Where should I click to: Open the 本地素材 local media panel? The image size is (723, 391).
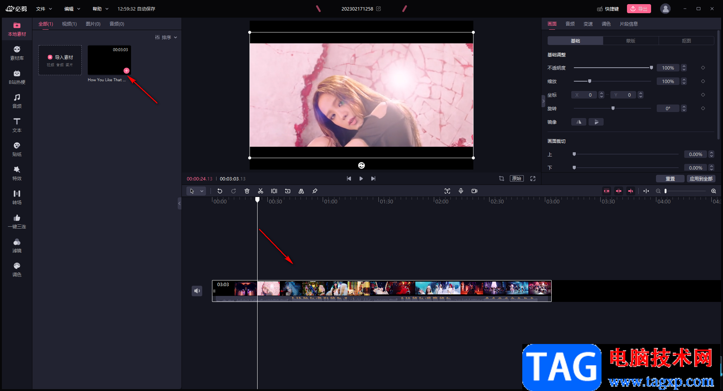[17, 29]
